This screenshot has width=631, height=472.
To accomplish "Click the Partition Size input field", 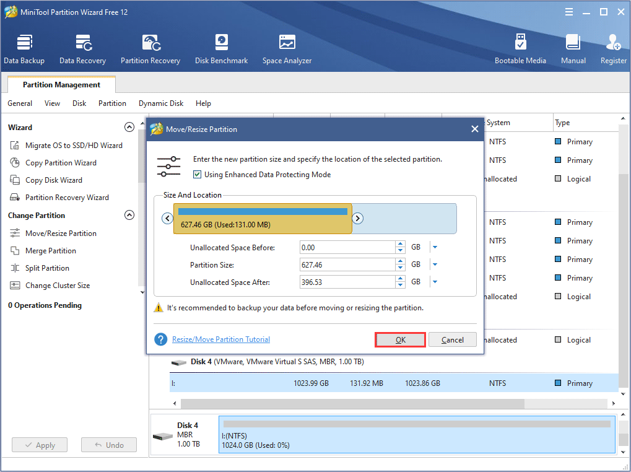I will click(x=347, y=264).
